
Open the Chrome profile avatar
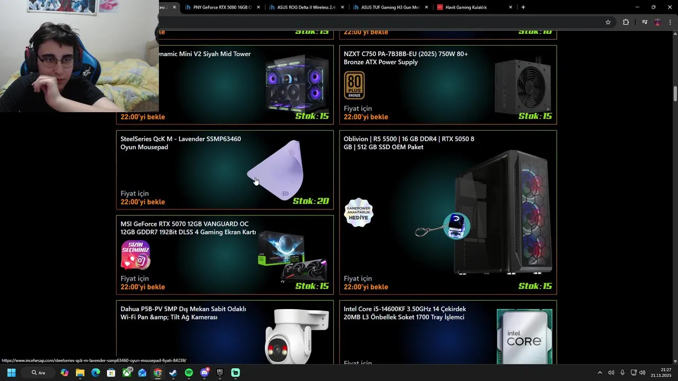[657, 22]
